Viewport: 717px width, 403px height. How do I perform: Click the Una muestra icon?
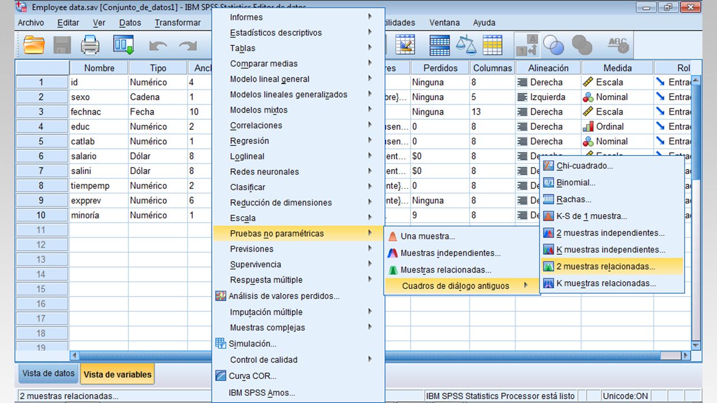[393, 236]
